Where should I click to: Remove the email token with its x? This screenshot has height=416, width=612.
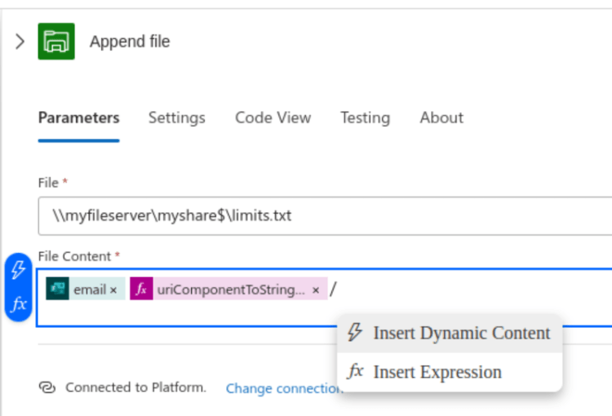tap(113, 290)
